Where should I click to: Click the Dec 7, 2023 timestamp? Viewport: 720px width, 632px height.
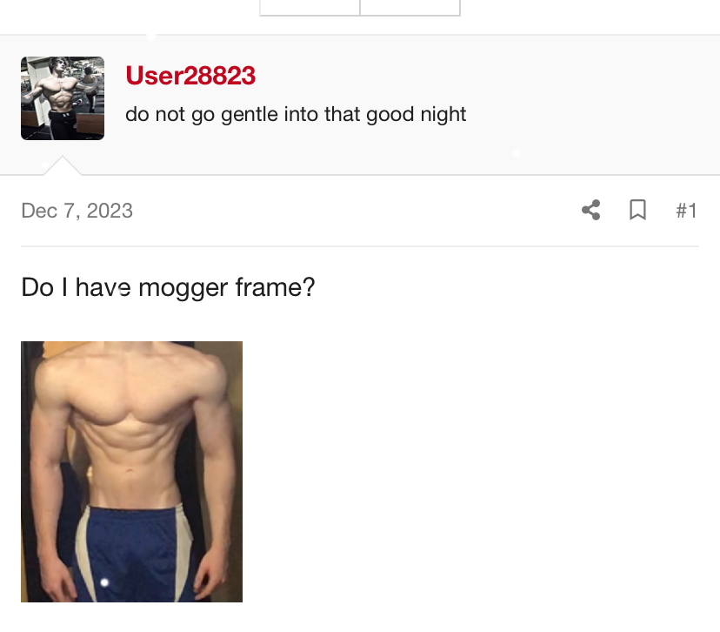pyautogui.click(x=77, y=211)
